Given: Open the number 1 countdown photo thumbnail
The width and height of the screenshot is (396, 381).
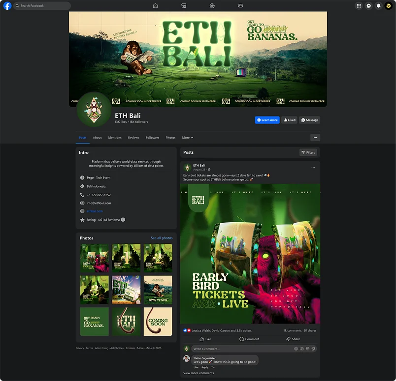Looking at the screenshot, I should [x=126, y=258].
